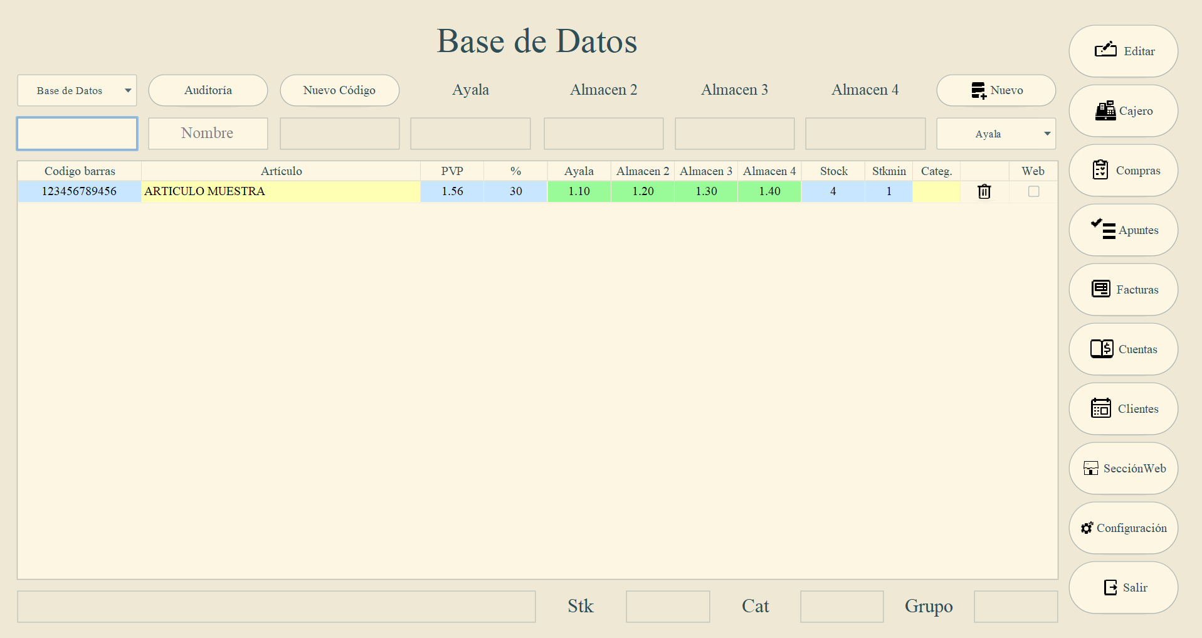This screenshot has width=1202, height=638.
Task: Open the Cajero cash register icon
Action: point(1105,110)
